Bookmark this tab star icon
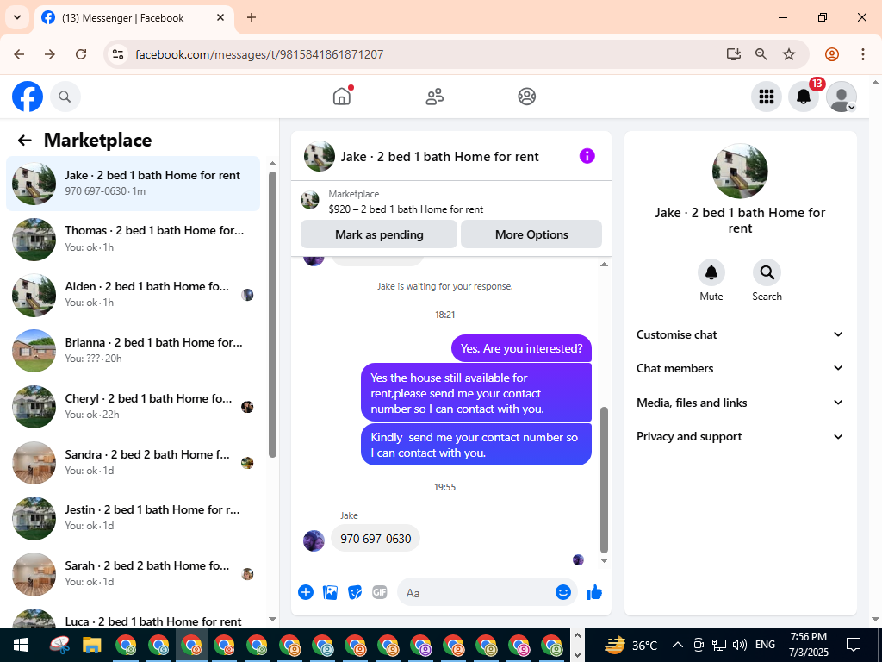 789,54
